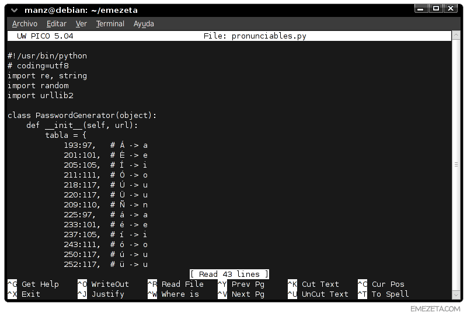Image resolution: width=467 pixels, height=316 pixels.
Task: Click the 'tabla = {' line
Action: (66, 135)
